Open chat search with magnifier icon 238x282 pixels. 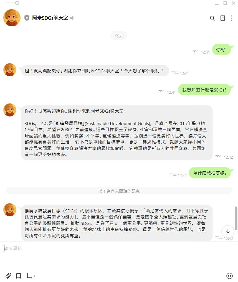[212, 18]
